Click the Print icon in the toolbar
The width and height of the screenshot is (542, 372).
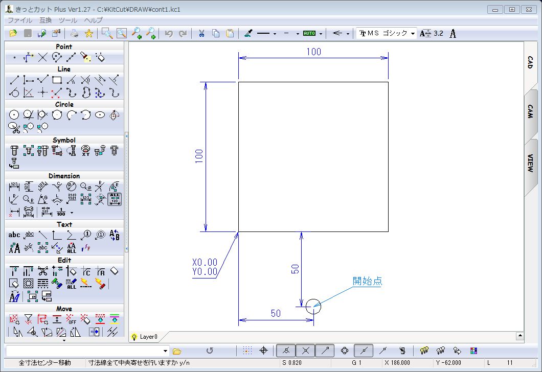pos(74,34)
